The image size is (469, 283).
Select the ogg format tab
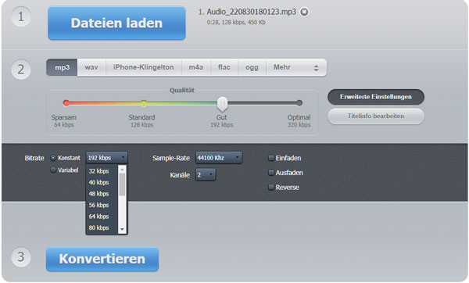point(252,67)
